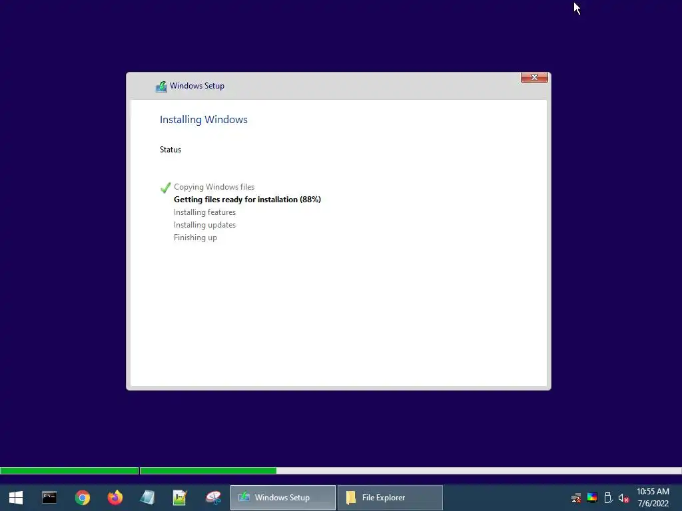The width and height of the screenshot is (682, 511).
Task: Close the Windows Setup dialog
Action: click(x=534, y=77)
